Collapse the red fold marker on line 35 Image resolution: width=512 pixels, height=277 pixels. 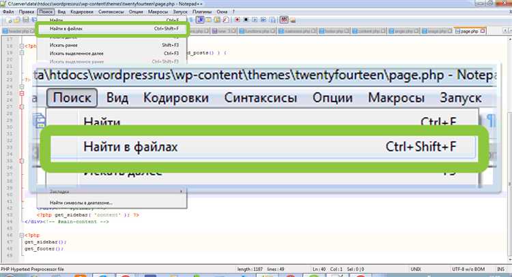point(22,161)
